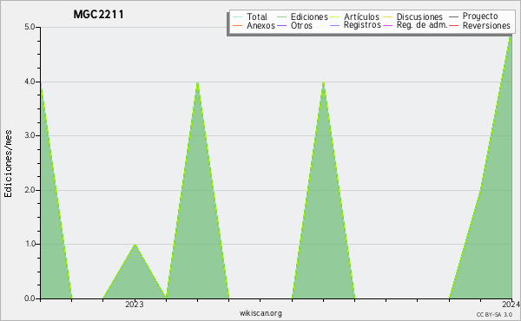Click the Proyecto legend color line
The image size is (521, 321).
[x=453, y=17]
